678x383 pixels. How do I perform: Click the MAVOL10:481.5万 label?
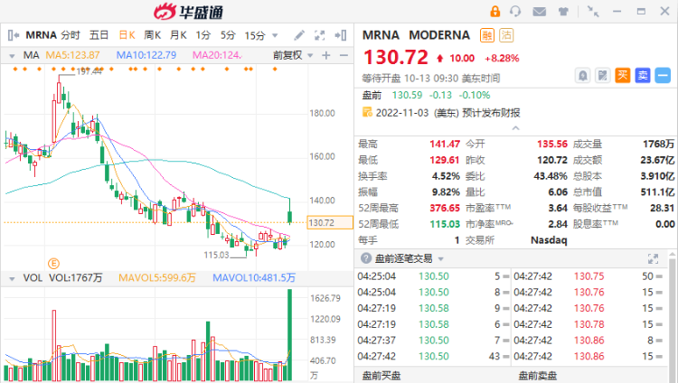point(254,277)
